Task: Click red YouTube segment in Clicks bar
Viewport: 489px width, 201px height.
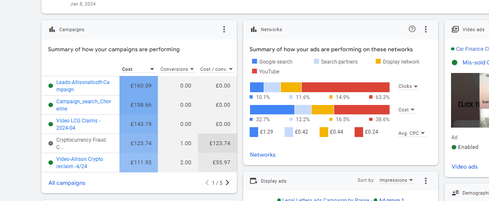Action: coord(345,87)
